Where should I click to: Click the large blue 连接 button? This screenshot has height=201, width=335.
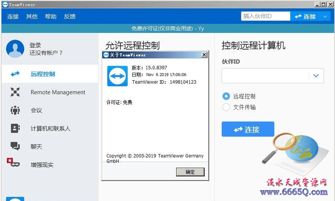point(248,129)
